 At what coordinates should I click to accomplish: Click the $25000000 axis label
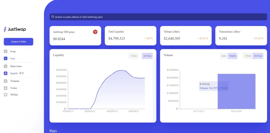pos(173,70)
